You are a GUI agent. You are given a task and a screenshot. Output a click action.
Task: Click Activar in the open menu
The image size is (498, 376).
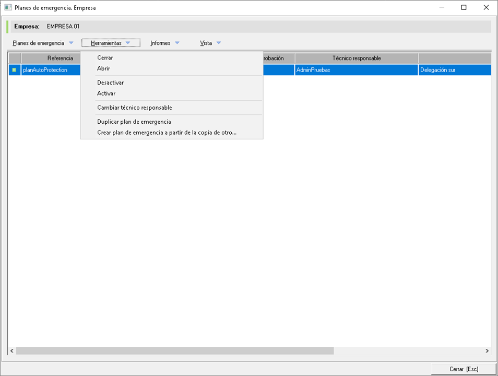click(x=106, y=93)
